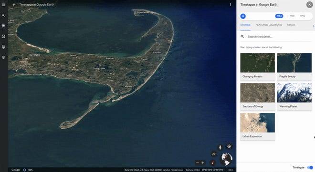
Task: Close the Timelapse side panel
Action: click(x=309, y=5)
